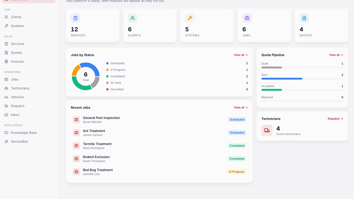Viewport: 354px width, 199px height.
Task: Click the Quotes card document icon
Action: 304,18
